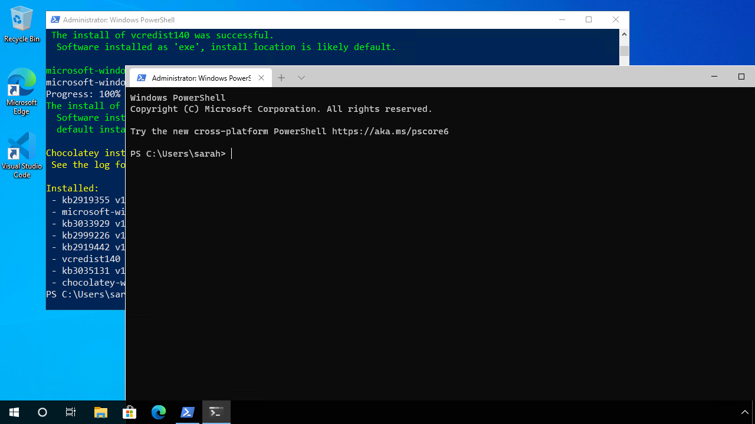Open PowerShell from the taskbar
Viewport: 755px width, 424px height.
(x=188, y=412)
